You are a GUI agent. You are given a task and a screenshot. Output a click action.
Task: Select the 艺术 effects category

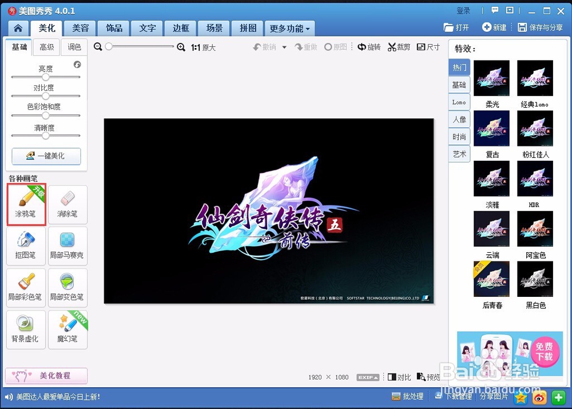click(459, 154)
